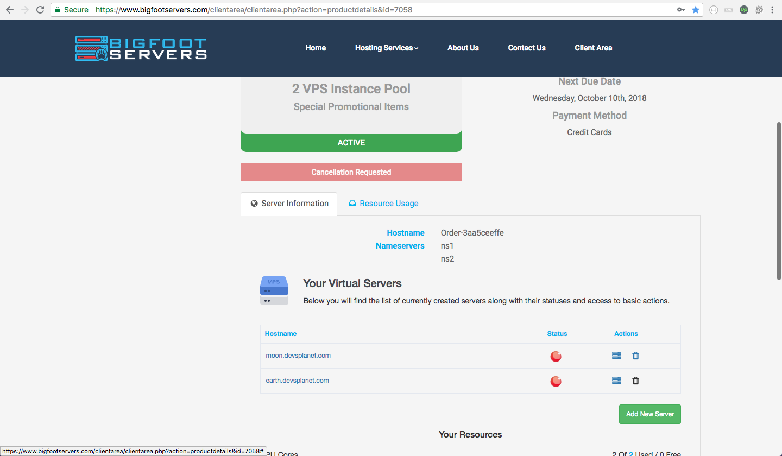Open the Contact Us page
Viewport: 782px width, 456px height.
coord(527,48)
